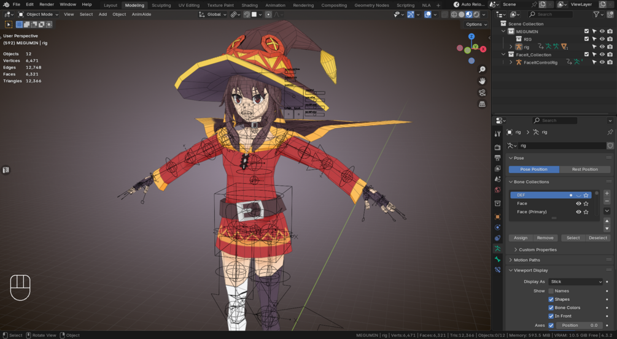Screen dimensions: 617x339
Task: Open the File menu
Action: (x=16, y=5)
